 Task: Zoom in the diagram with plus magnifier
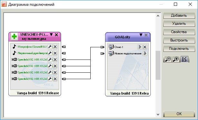tap(176, 59)
